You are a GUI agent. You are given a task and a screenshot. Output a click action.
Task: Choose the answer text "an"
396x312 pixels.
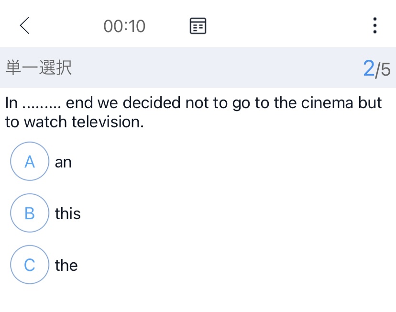coord(63,162)
